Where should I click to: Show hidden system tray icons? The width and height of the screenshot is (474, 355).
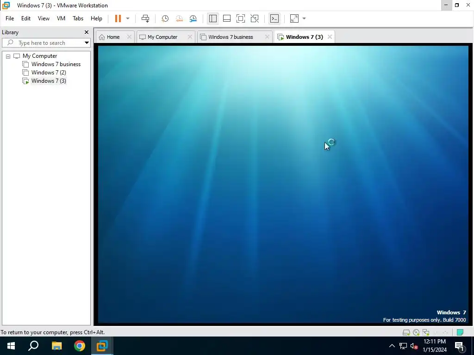point(392,346)
